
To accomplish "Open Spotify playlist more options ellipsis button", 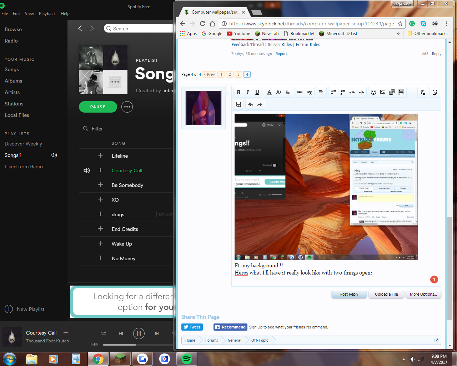I will tap(127, 107).
